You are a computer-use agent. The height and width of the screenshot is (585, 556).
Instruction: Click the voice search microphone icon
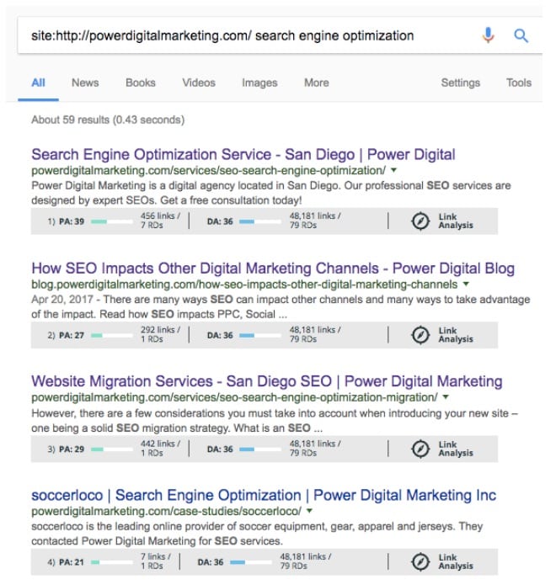point(488,35)
